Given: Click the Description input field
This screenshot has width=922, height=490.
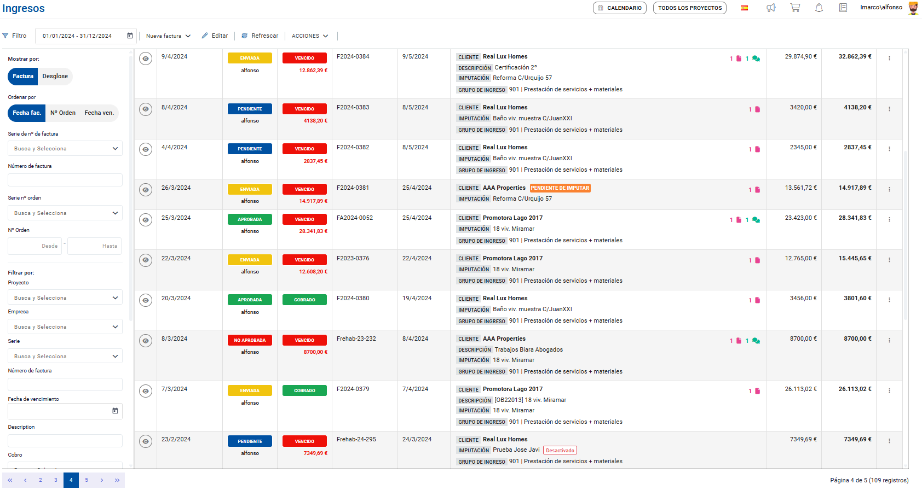Looking at the screenshot, I should [65, 440].
